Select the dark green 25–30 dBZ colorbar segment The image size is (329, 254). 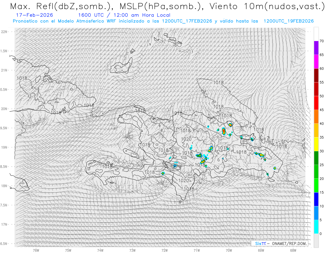pos(316,158)
